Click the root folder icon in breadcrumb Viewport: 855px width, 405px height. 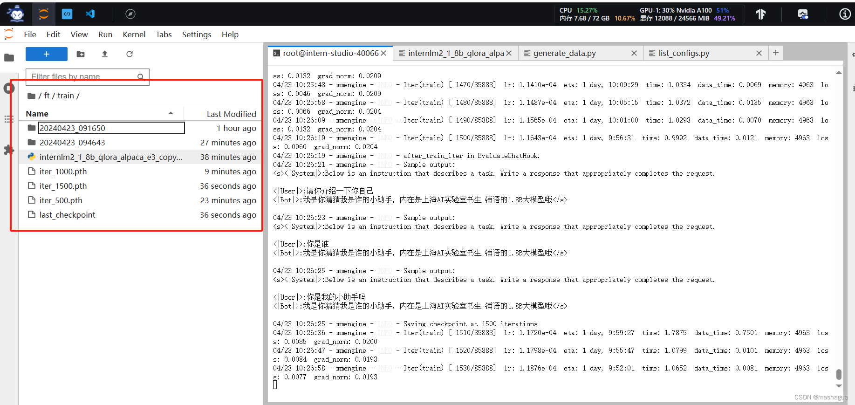(x=31, y=96)
